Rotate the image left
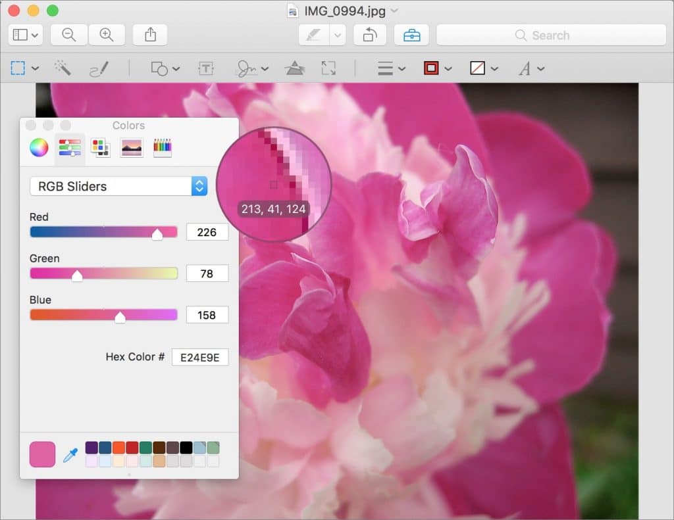This screenshot has width=674, height=520. [369, 35]
